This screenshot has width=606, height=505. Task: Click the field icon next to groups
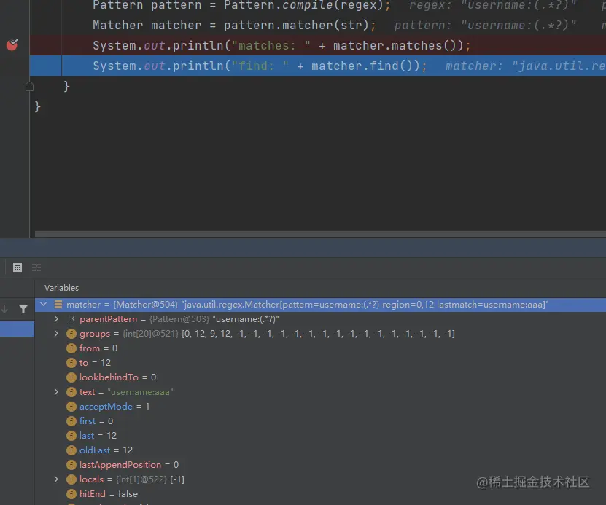71,334
